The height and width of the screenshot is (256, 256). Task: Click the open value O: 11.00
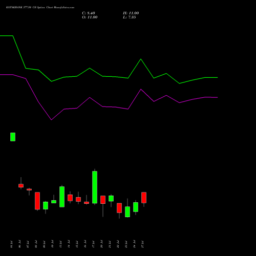(90, 17)
